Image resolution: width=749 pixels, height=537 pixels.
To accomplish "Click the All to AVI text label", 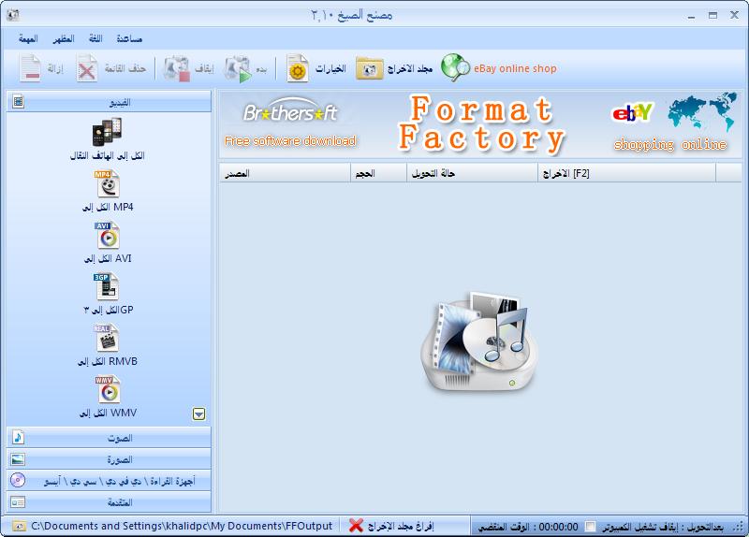I will pyautogui.click(x=108, y=259).
